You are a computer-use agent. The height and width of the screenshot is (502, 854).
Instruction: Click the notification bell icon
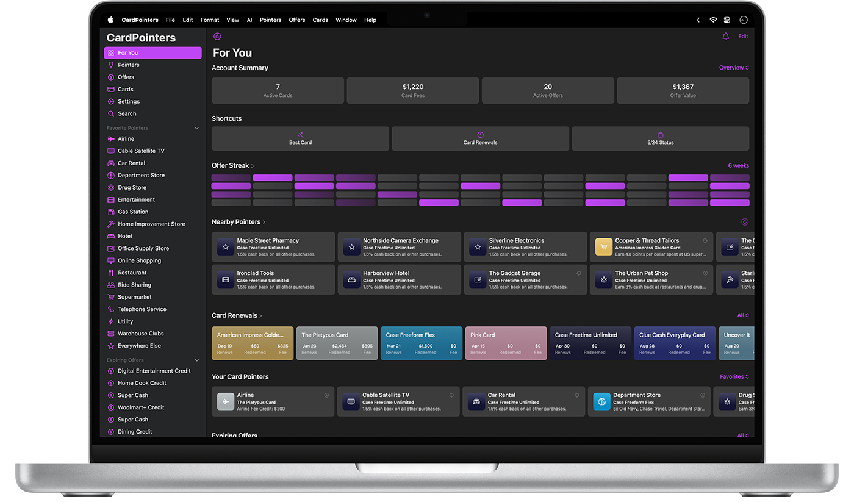pos(725,37)
